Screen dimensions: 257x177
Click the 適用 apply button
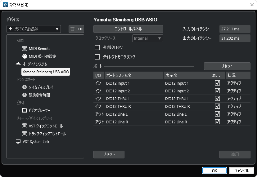coord(235,154)
